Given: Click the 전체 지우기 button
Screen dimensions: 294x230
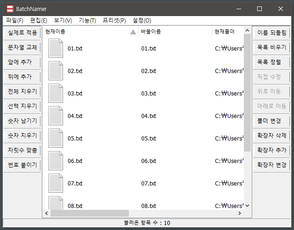Looking at the screenshot, I should pyautogui.click(x=22, y=91).
